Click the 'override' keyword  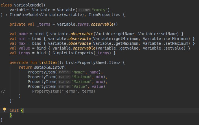[x=19, y=62]
